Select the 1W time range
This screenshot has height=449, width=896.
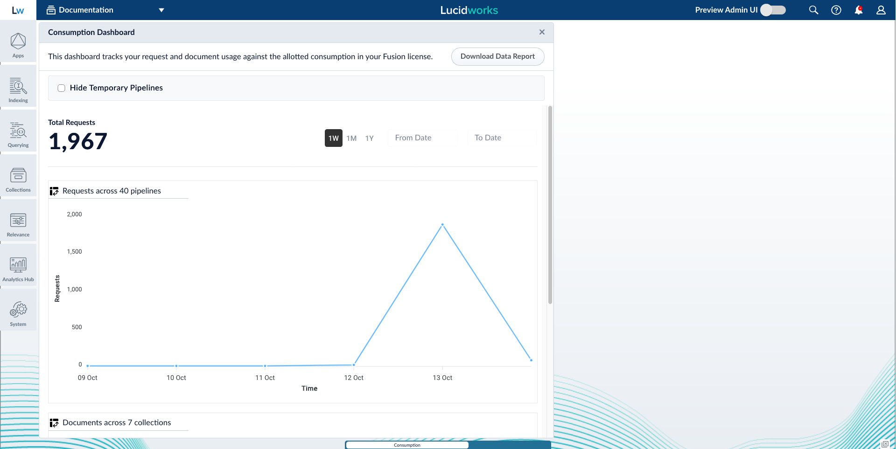[x=334, y=138]
